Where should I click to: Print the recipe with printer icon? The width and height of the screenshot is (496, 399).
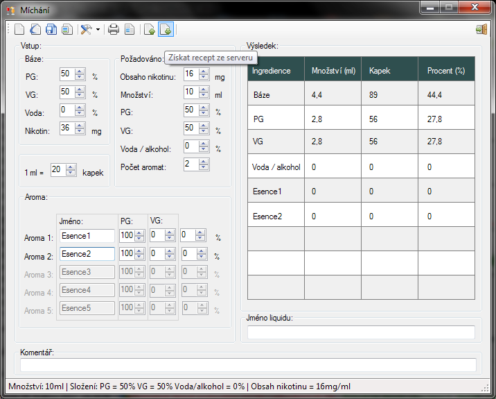point(114,29)
